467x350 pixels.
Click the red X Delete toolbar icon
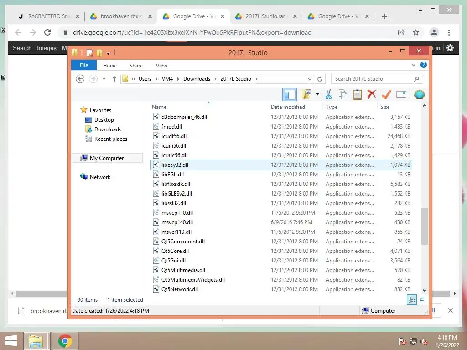(x=371, y=94)
